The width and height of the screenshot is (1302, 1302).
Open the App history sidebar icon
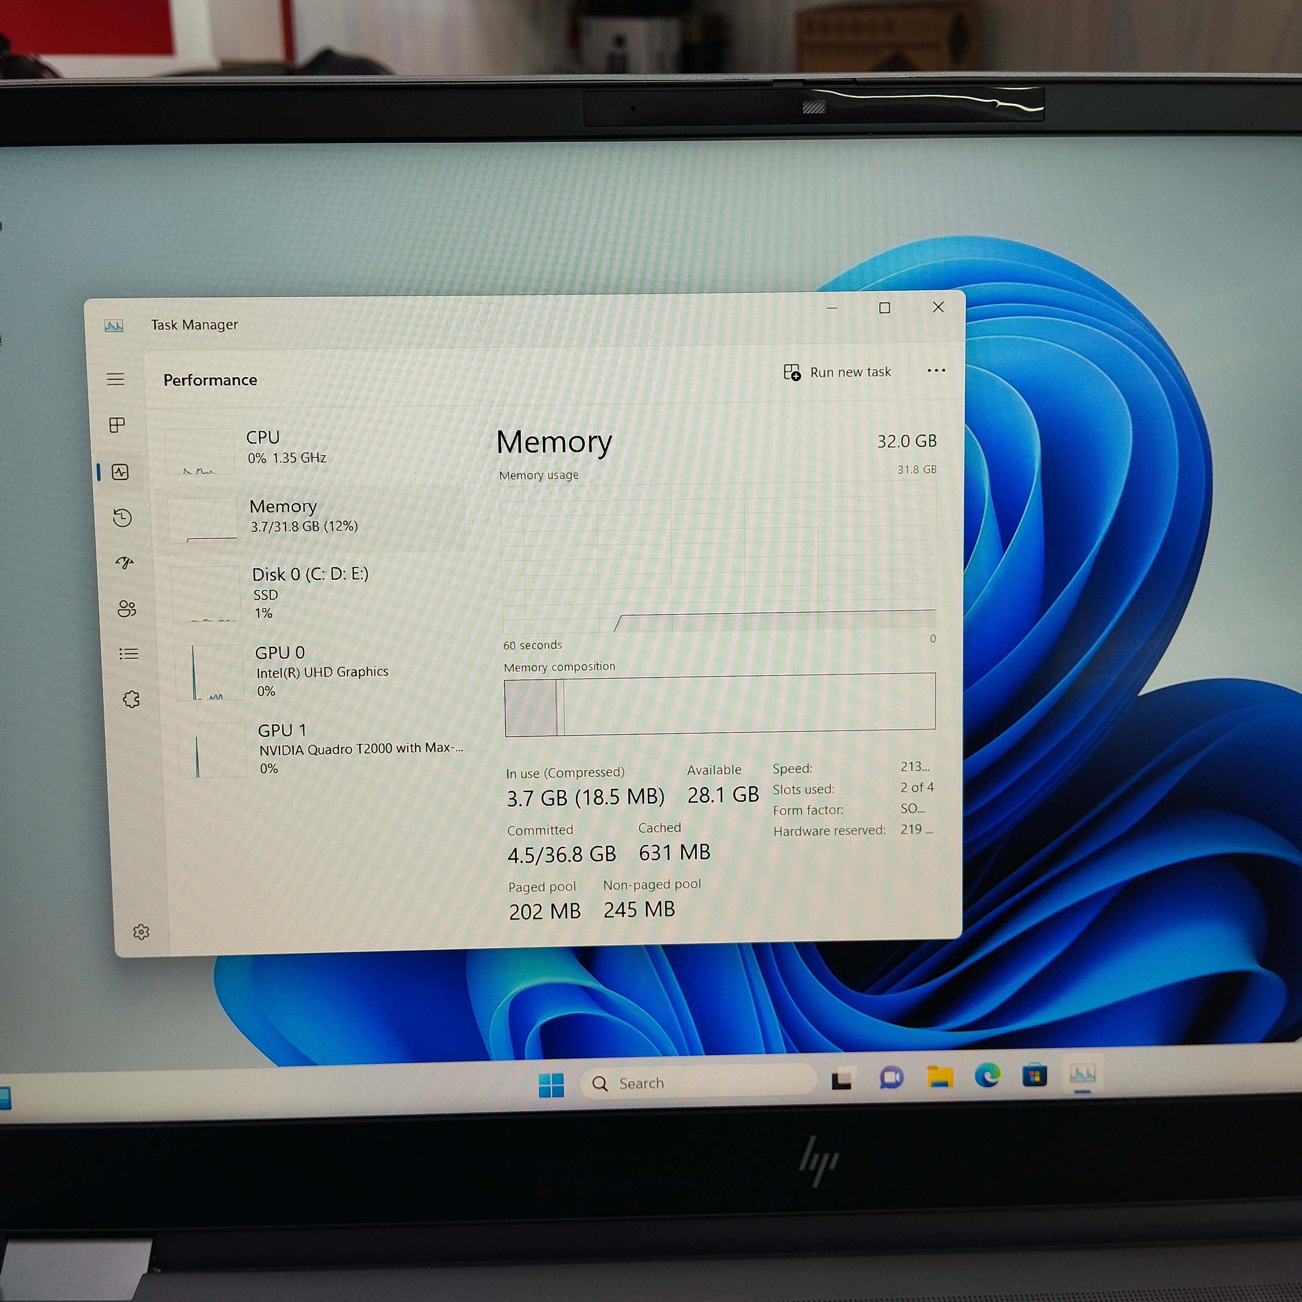pos(122,517)
